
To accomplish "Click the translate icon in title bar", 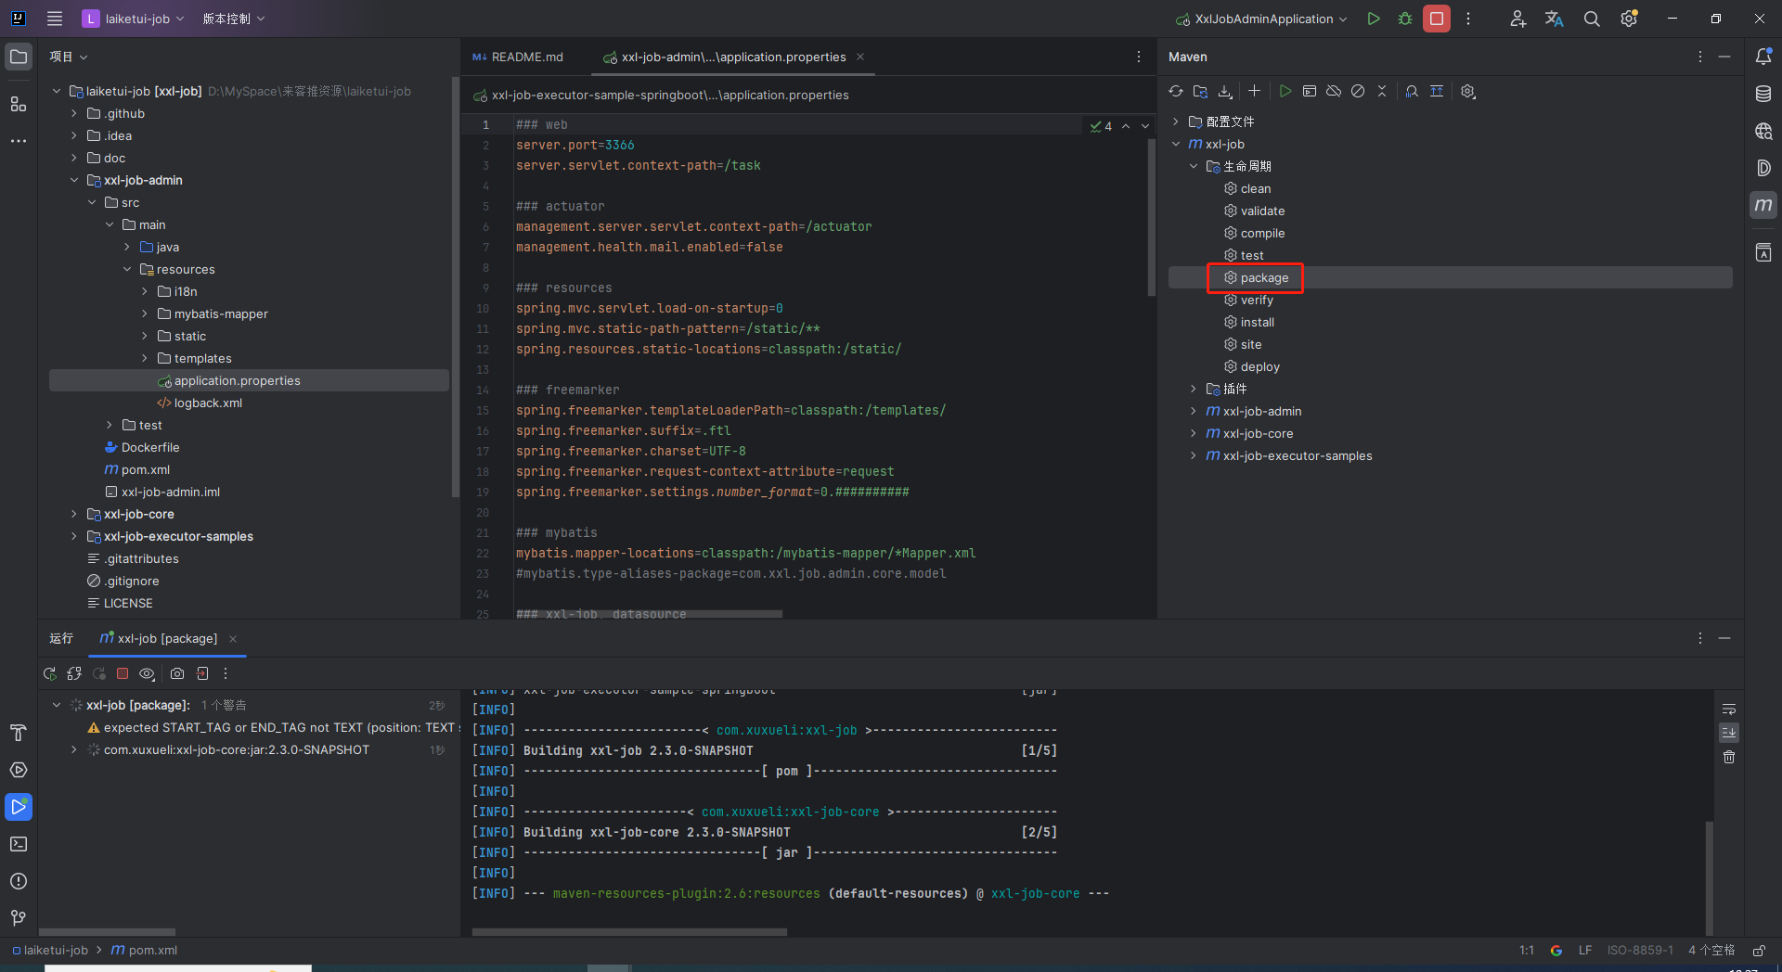I will click(x=1555, y=19).
